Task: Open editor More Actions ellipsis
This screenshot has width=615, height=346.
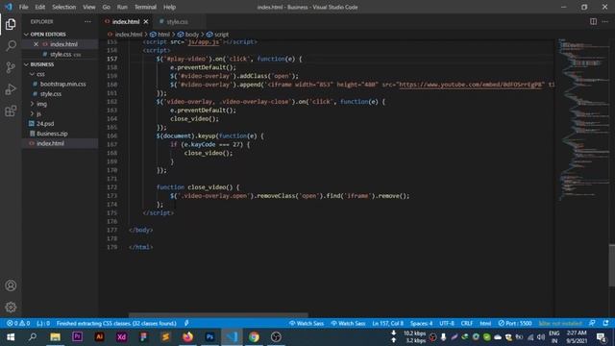Action: click(605, 21)
